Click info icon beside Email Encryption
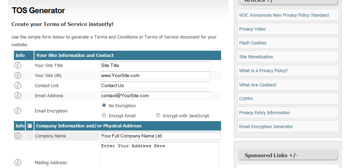The image size is (349, 168). [x=17, y=111]
